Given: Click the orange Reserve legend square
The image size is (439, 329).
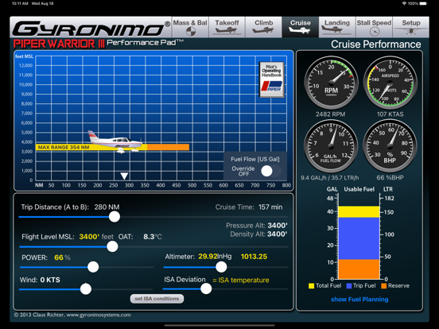Looking at the screenshot, I should [x=383, y=286].
